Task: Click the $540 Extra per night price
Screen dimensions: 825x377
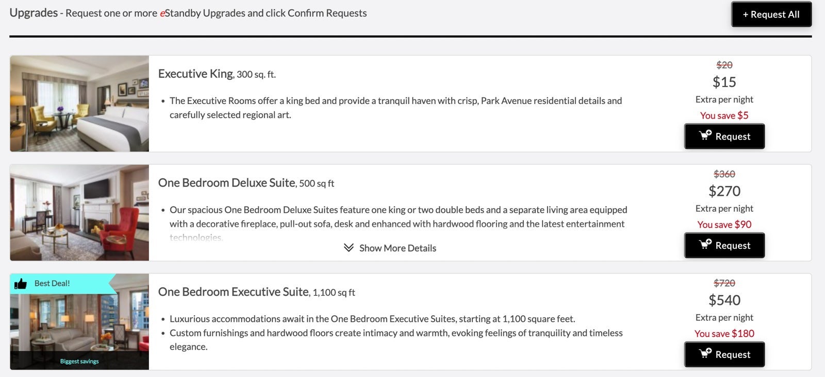Action: pyautogui.click(x=724, y=300)
